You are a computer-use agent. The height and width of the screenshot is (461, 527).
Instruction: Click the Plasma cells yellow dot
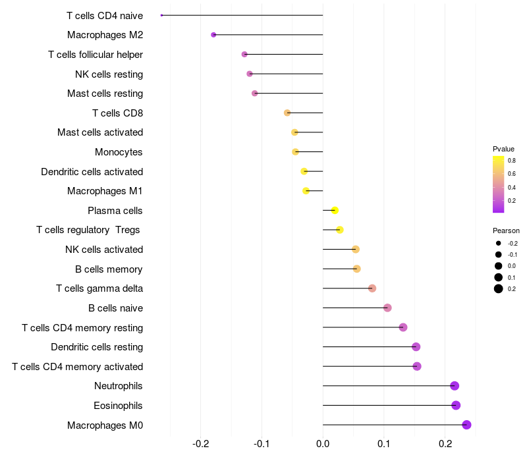(335, 210)
